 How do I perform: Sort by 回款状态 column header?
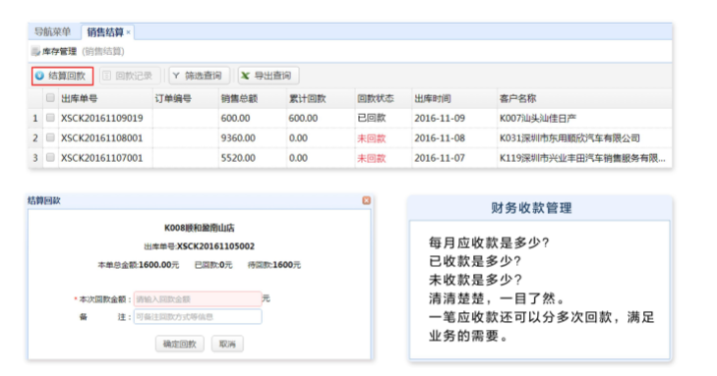[x=375, y=98]
